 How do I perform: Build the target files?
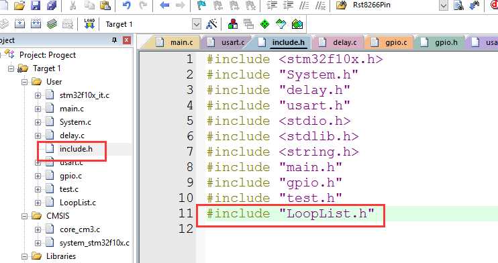(19, 24)
